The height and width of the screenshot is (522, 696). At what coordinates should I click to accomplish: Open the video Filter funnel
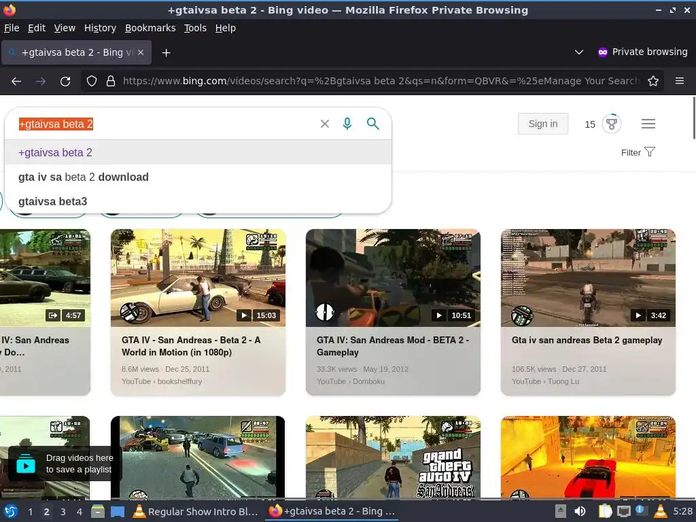point(638,152)
